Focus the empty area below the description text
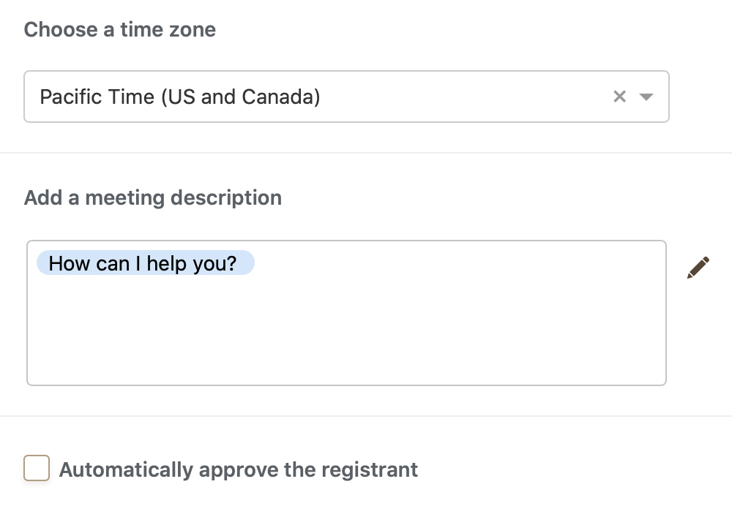This screenshot has width=732, height=506. click(x=346, y=336)
